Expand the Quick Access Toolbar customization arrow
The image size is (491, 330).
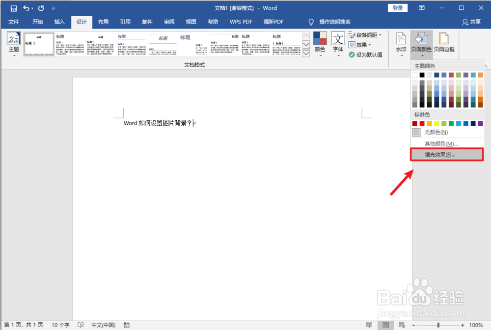[x=54, y=8]
